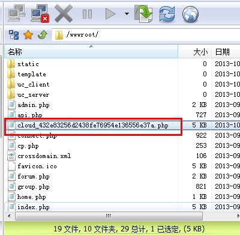Go to parent folder with green arrow

click(x=43, y=35)
